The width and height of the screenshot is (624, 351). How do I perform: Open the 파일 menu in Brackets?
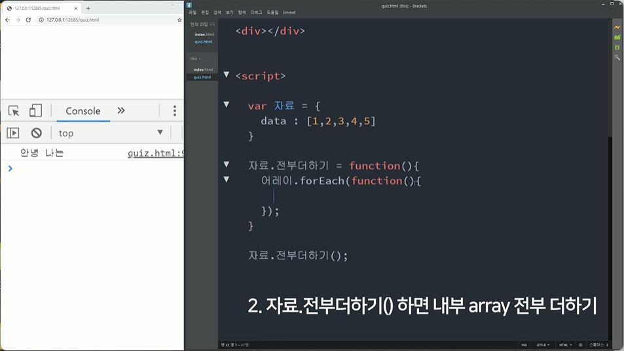[193, 12]
